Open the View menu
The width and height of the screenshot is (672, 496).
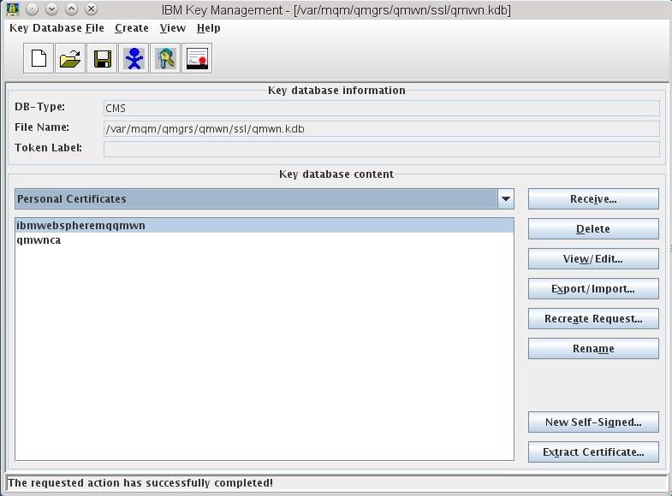(173, 28)
